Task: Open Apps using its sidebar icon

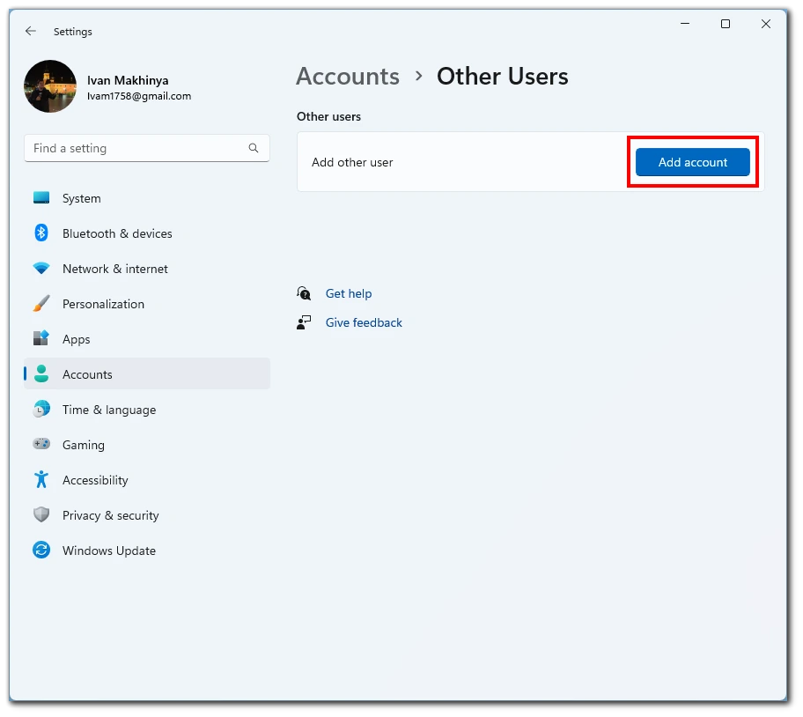Action: 41,339
